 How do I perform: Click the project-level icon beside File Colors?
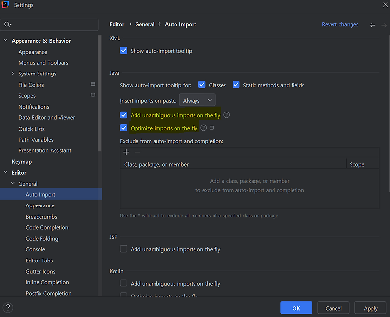92,84
